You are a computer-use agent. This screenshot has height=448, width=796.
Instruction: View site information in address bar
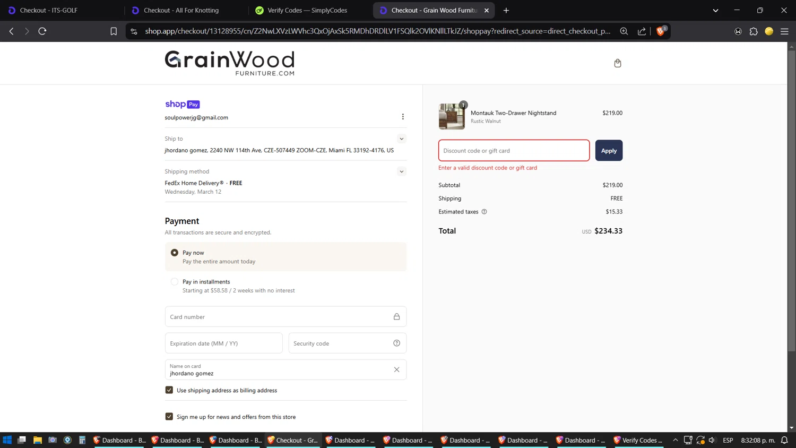coord(134,31)
